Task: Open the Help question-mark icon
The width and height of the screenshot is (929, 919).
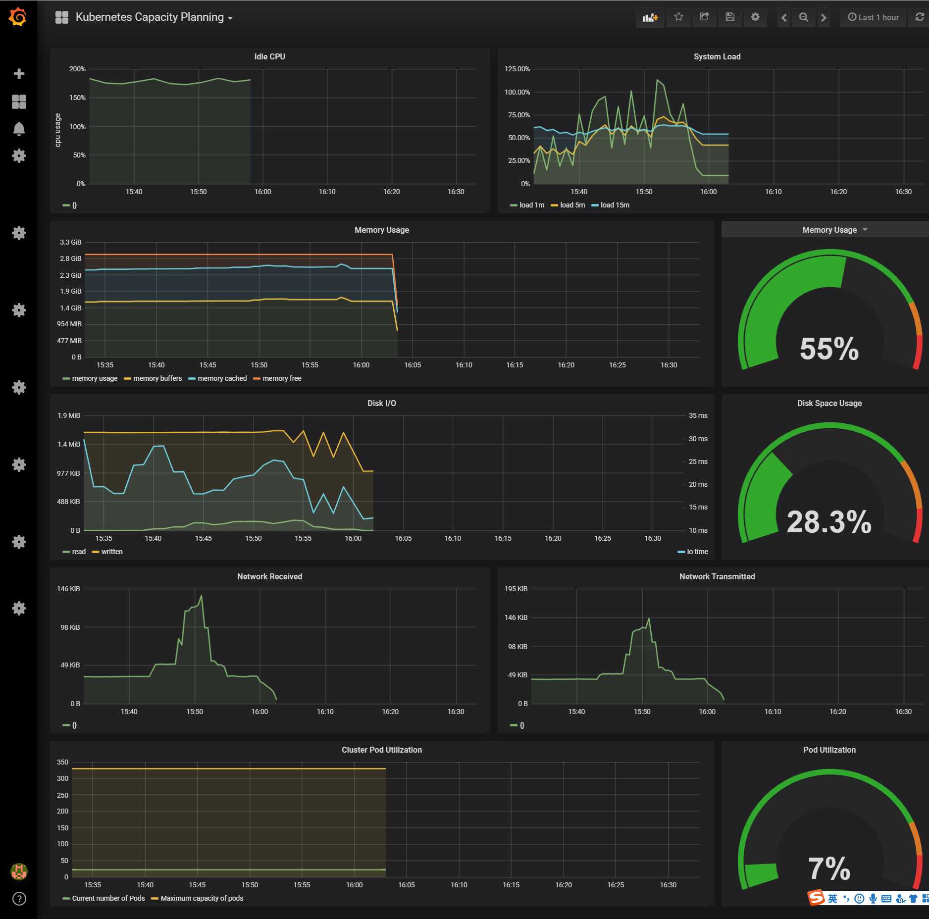Action: point(19,899)
